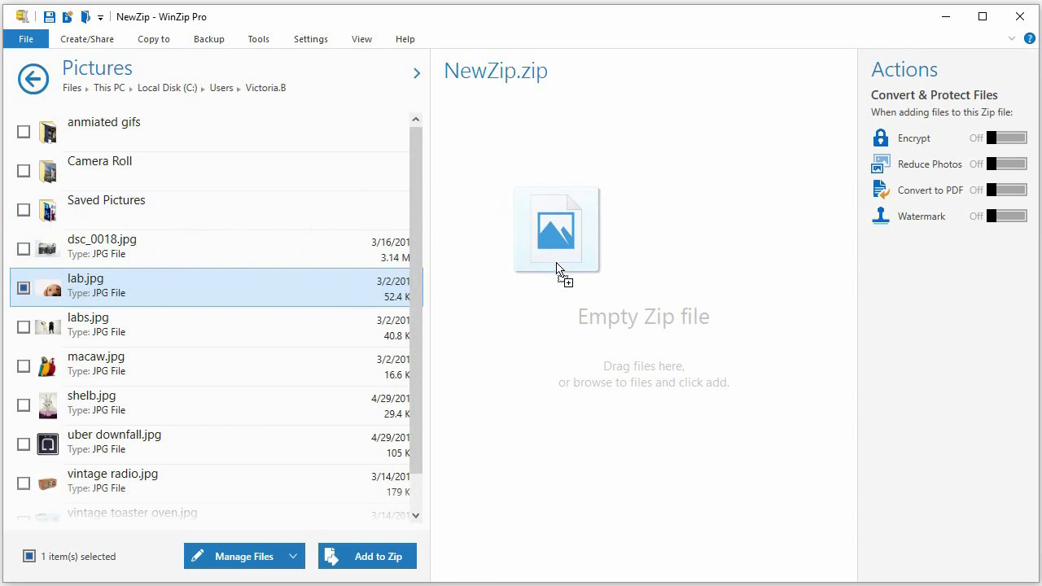Click the labs.jpg thumbnail
Screen dimensions: 1042x586
coord(48,326)
